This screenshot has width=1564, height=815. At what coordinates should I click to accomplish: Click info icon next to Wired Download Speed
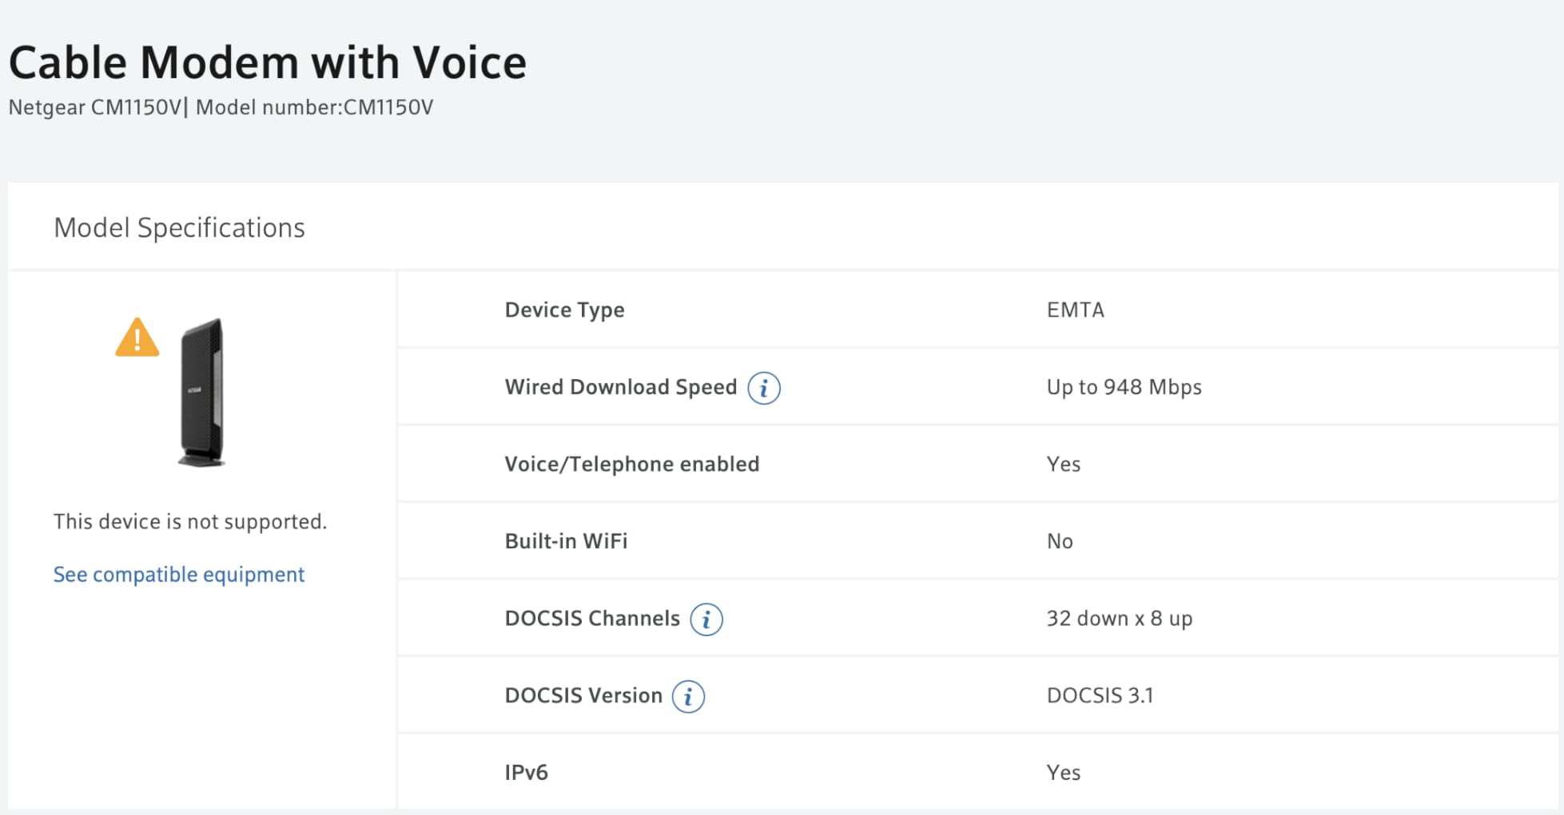pyautogui.click(x=764, y=388)
